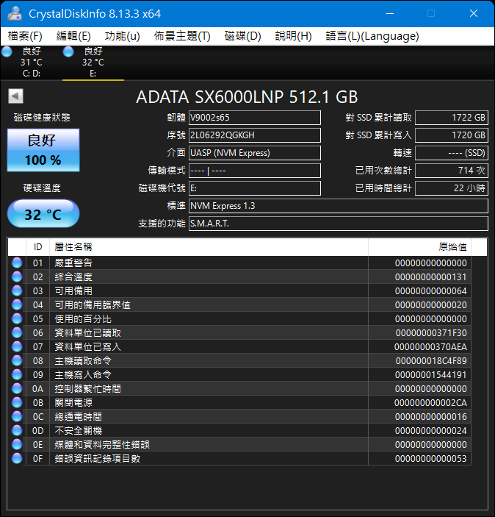Click the 轉速 value ---- (SSD)
The width and height of the screenshot is (495, 517).
(452, 153)
